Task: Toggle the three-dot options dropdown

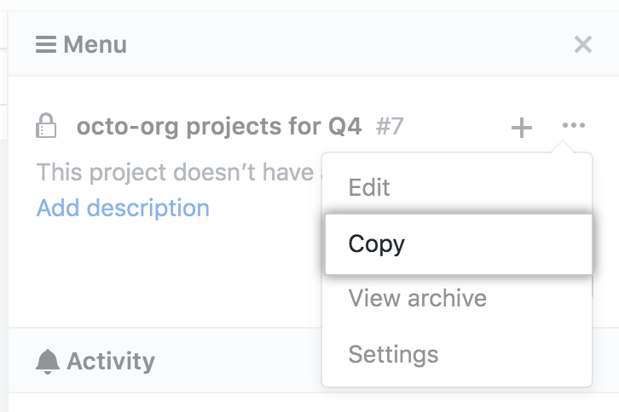Action: coord(574,126)
